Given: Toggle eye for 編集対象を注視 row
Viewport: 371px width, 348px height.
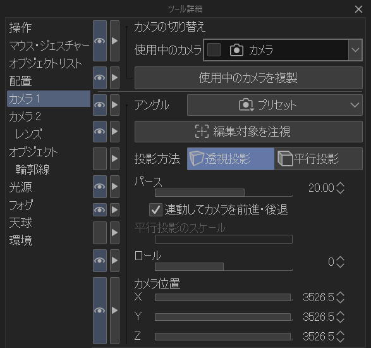Looking at the screenshot, I should (x=100, y=132).
